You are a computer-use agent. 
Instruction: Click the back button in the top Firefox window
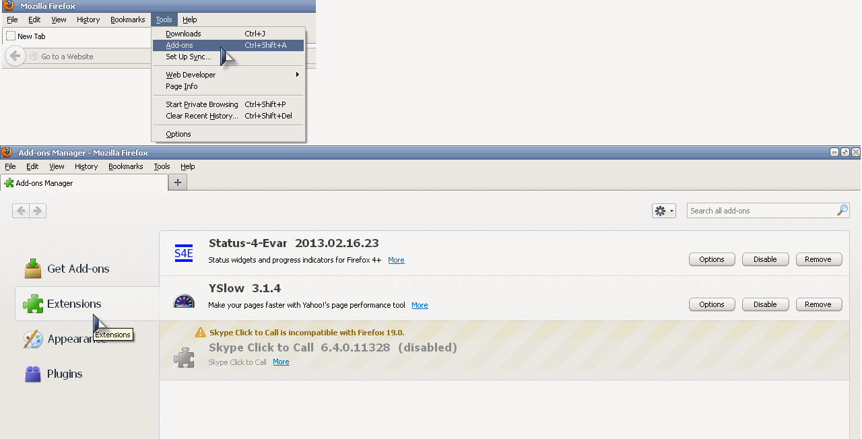pos(15,56)
